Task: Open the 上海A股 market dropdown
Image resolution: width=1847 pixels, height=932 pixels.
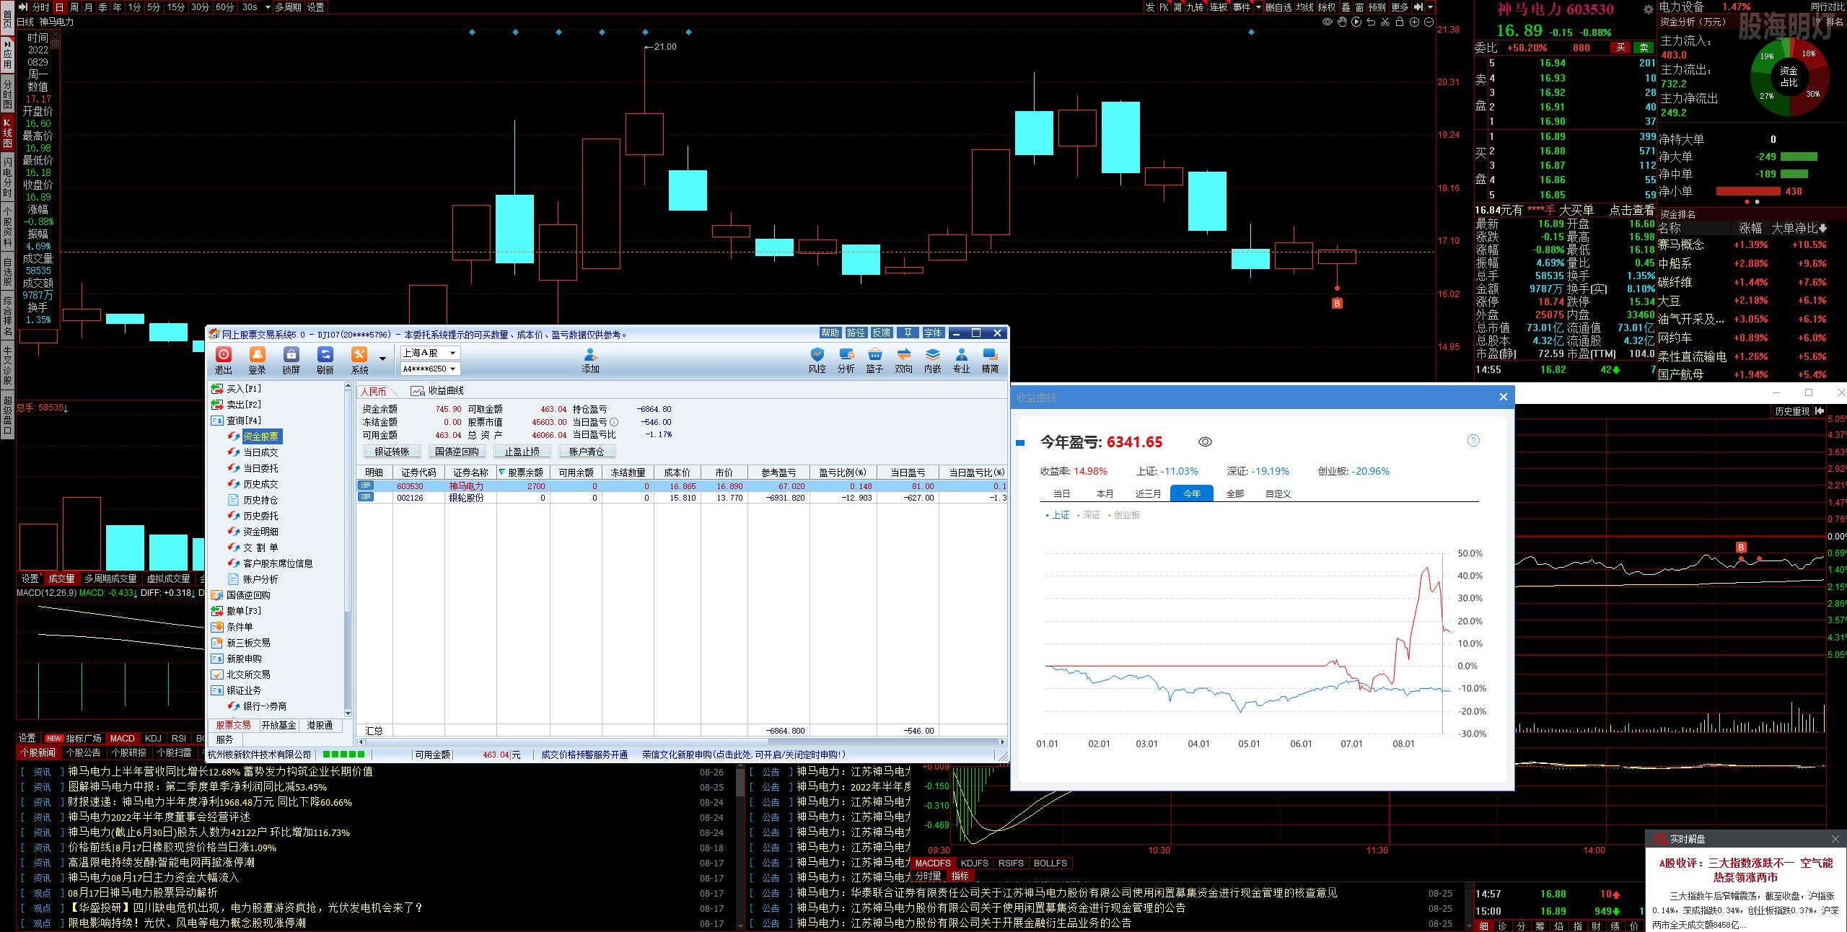Action: (430, 353)
